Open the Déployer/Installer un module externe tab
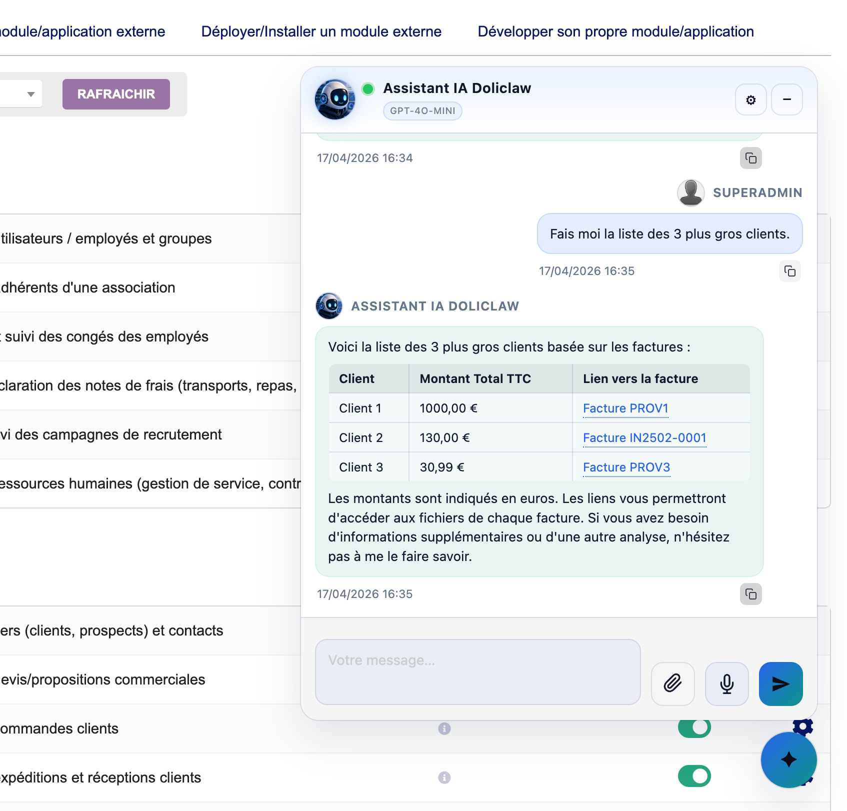The image size is (847, 811). click(321, 31)
